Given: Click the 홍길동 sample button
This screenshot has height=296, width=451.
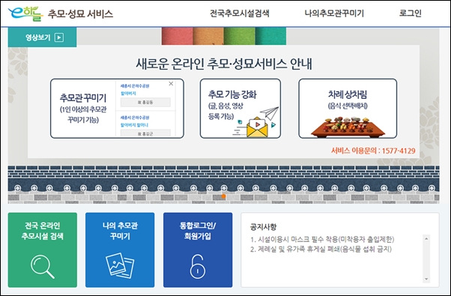Looking at the screenshot, I should point(145,102).
